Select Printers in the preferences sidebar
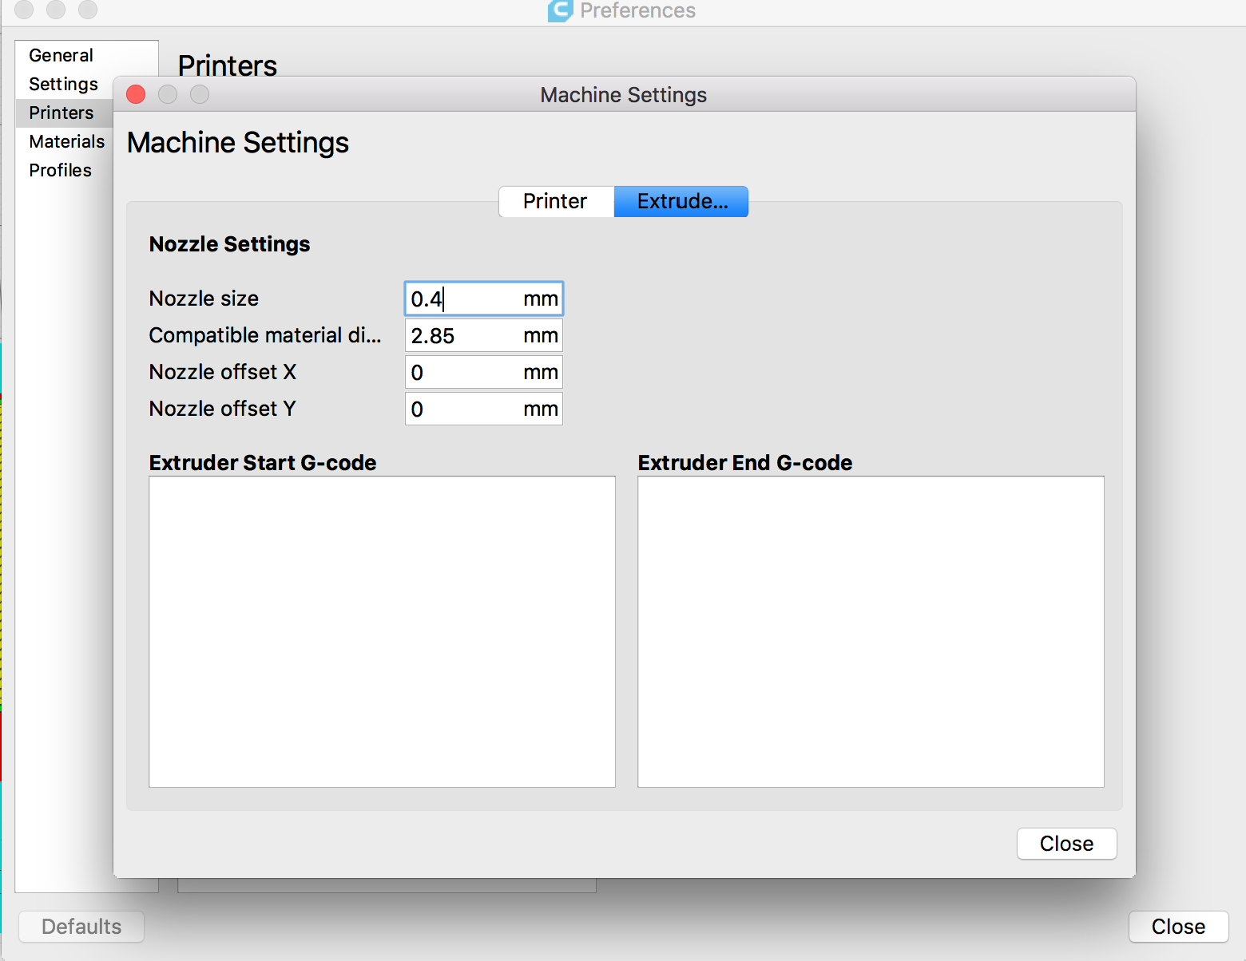 click(62, 113)
